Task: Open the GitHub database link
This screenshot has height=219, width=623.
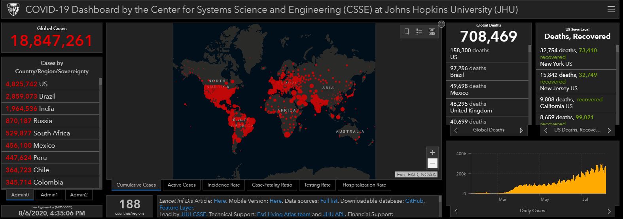Action: tap(414, 201)
